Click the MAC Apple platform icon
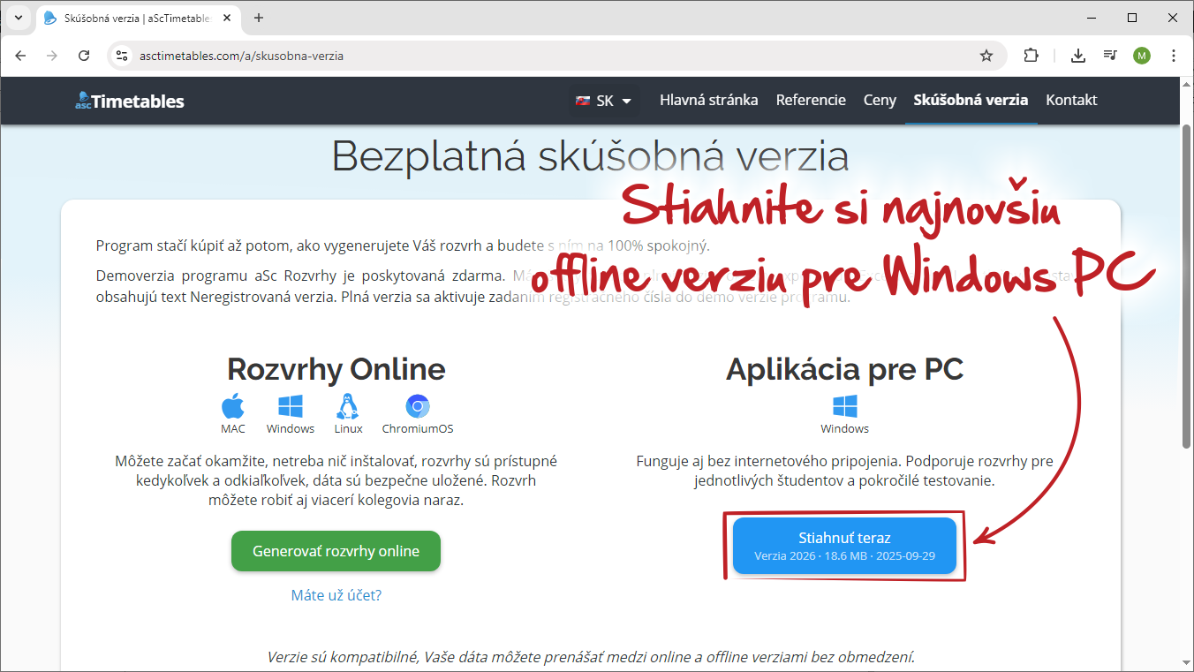1194x672 pixels. pyautogui.click(x=233, y=406)
